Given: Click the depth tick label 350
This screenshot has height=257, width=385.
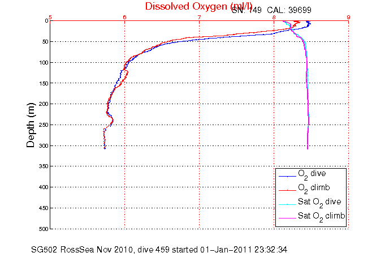Looking at the screenshot, I should (44, 166).
